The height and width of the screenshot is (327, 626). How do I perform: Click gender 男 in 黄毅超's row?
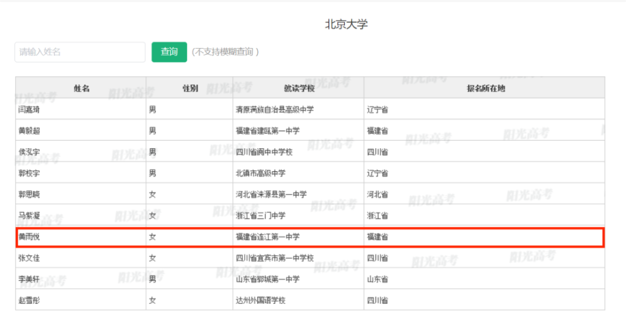coord(153,131)
